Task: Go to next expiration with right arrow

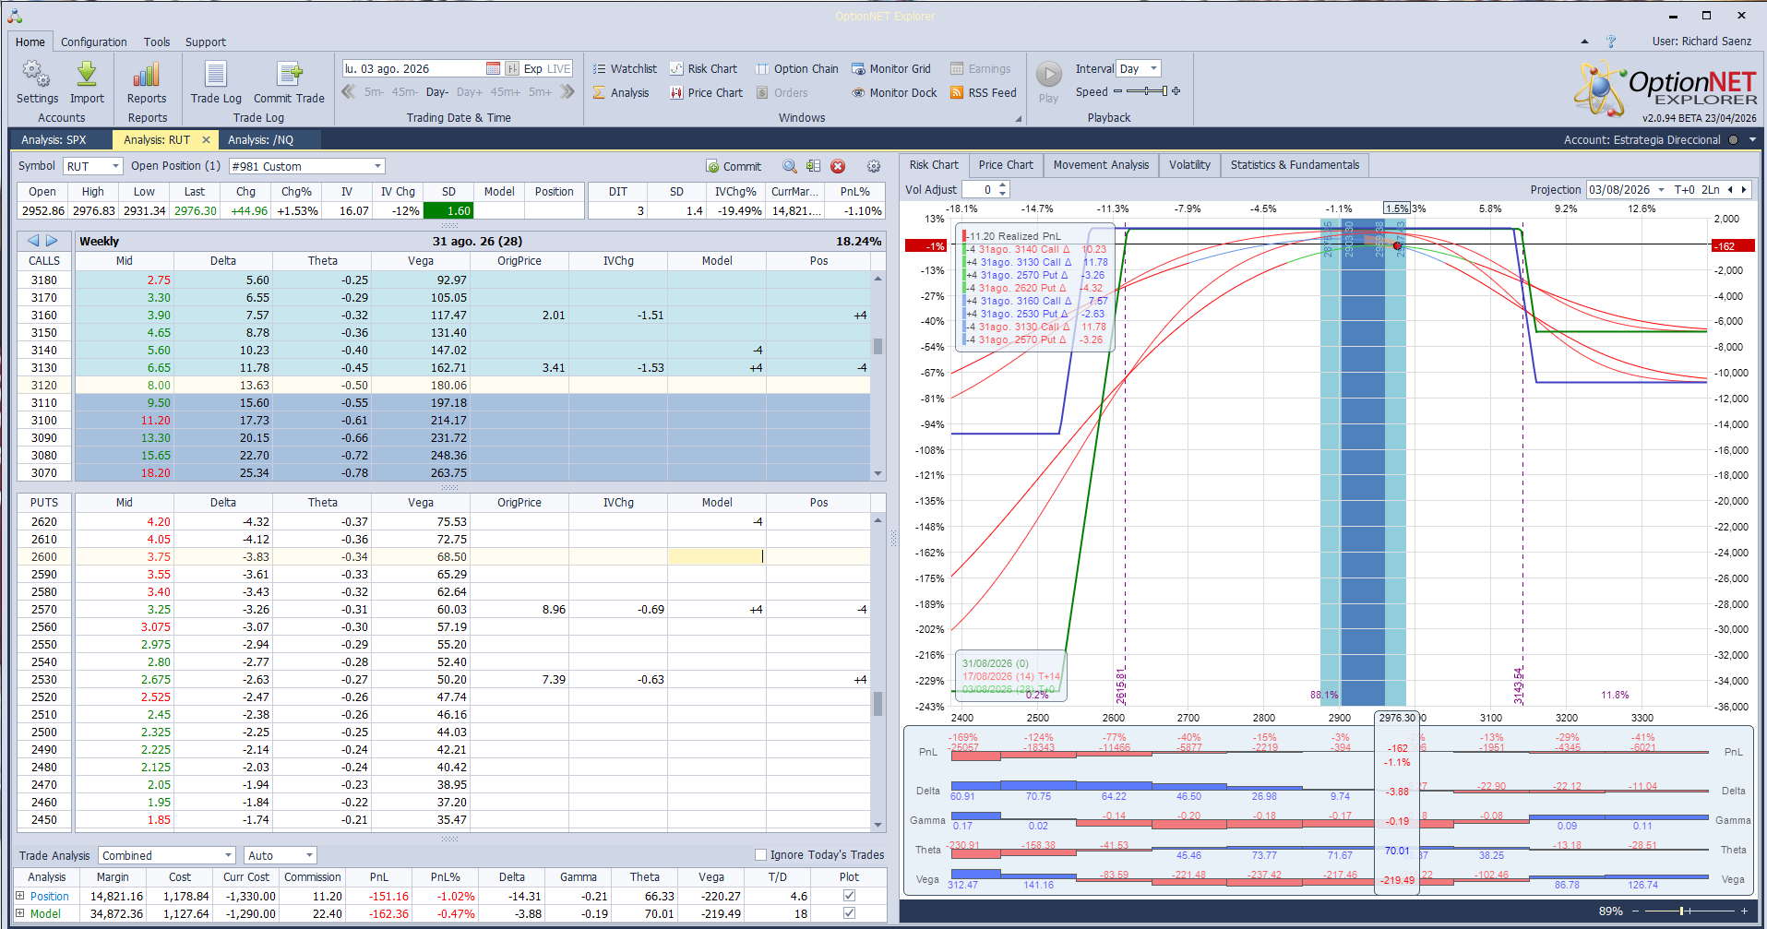Action: [52, 241]
